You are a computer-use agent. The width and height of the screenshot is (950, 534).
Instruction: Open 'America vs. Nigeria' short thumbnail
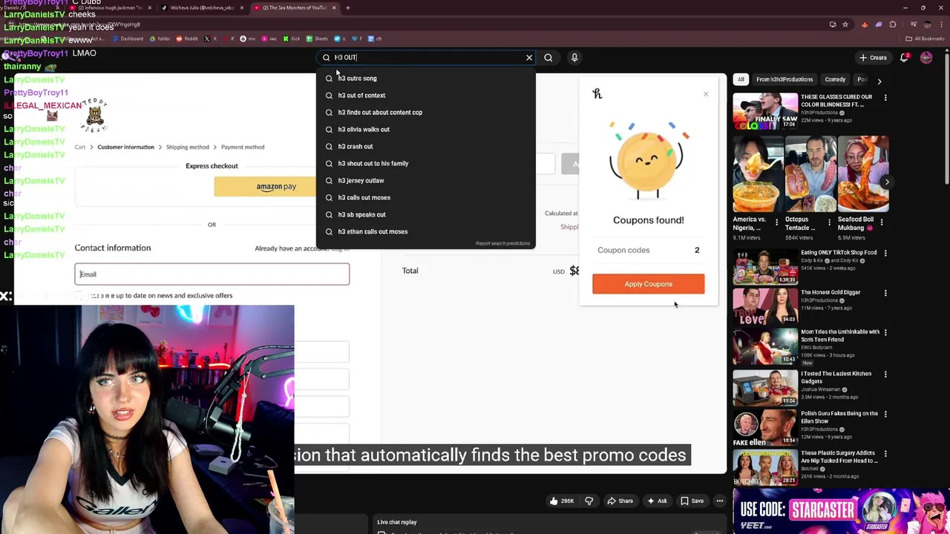(757, 174)
